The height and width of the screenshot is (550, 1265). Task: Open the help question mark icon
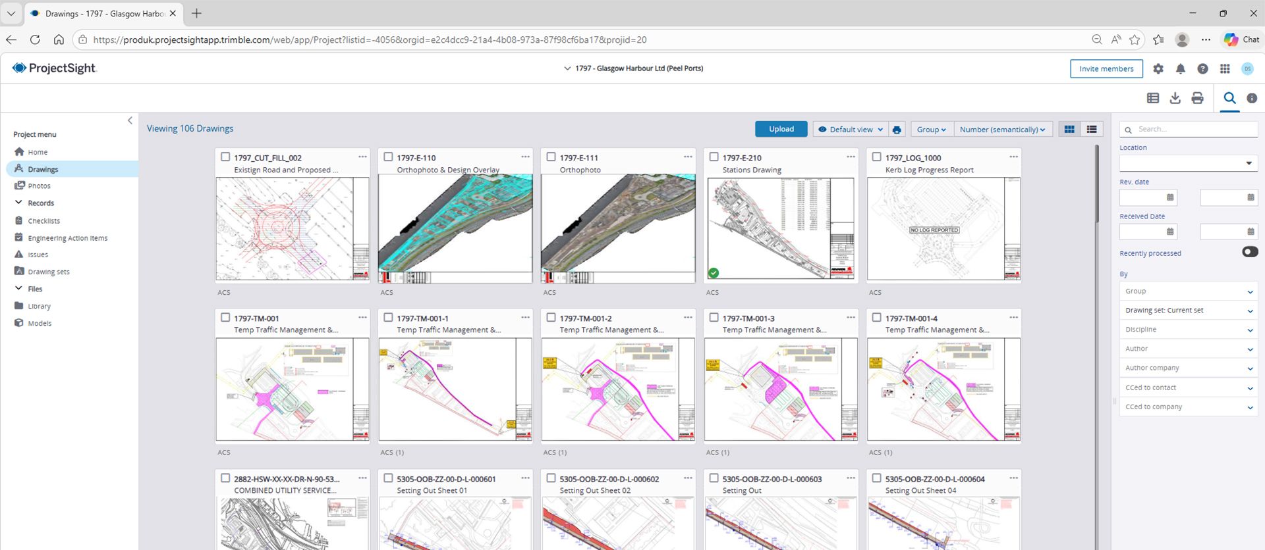click(x=1202, y=68)
